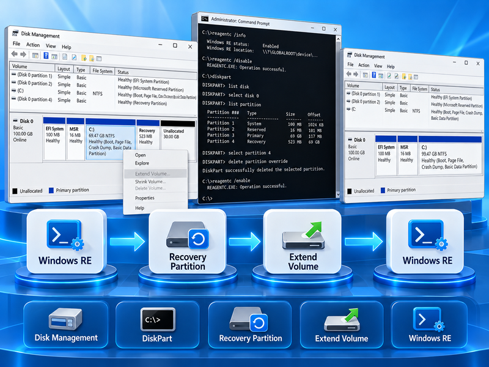Click the Command Prompt title bar icon
This screenshot has width=489, height=367.
[x=205, y=18]
